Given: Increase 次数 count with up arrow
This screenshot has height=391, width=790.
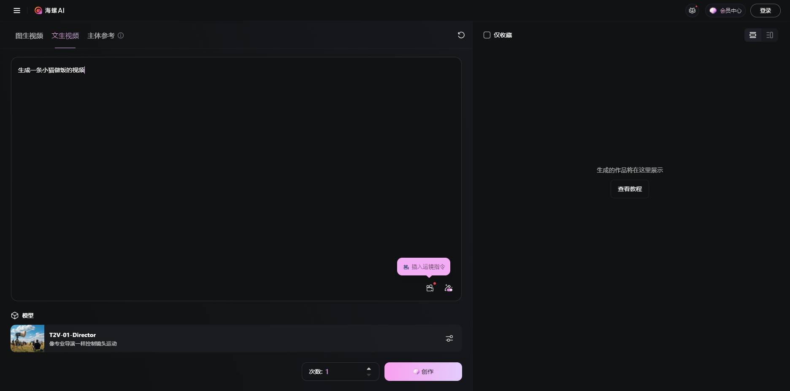Looking at the screenshot, I should point(369,369).
